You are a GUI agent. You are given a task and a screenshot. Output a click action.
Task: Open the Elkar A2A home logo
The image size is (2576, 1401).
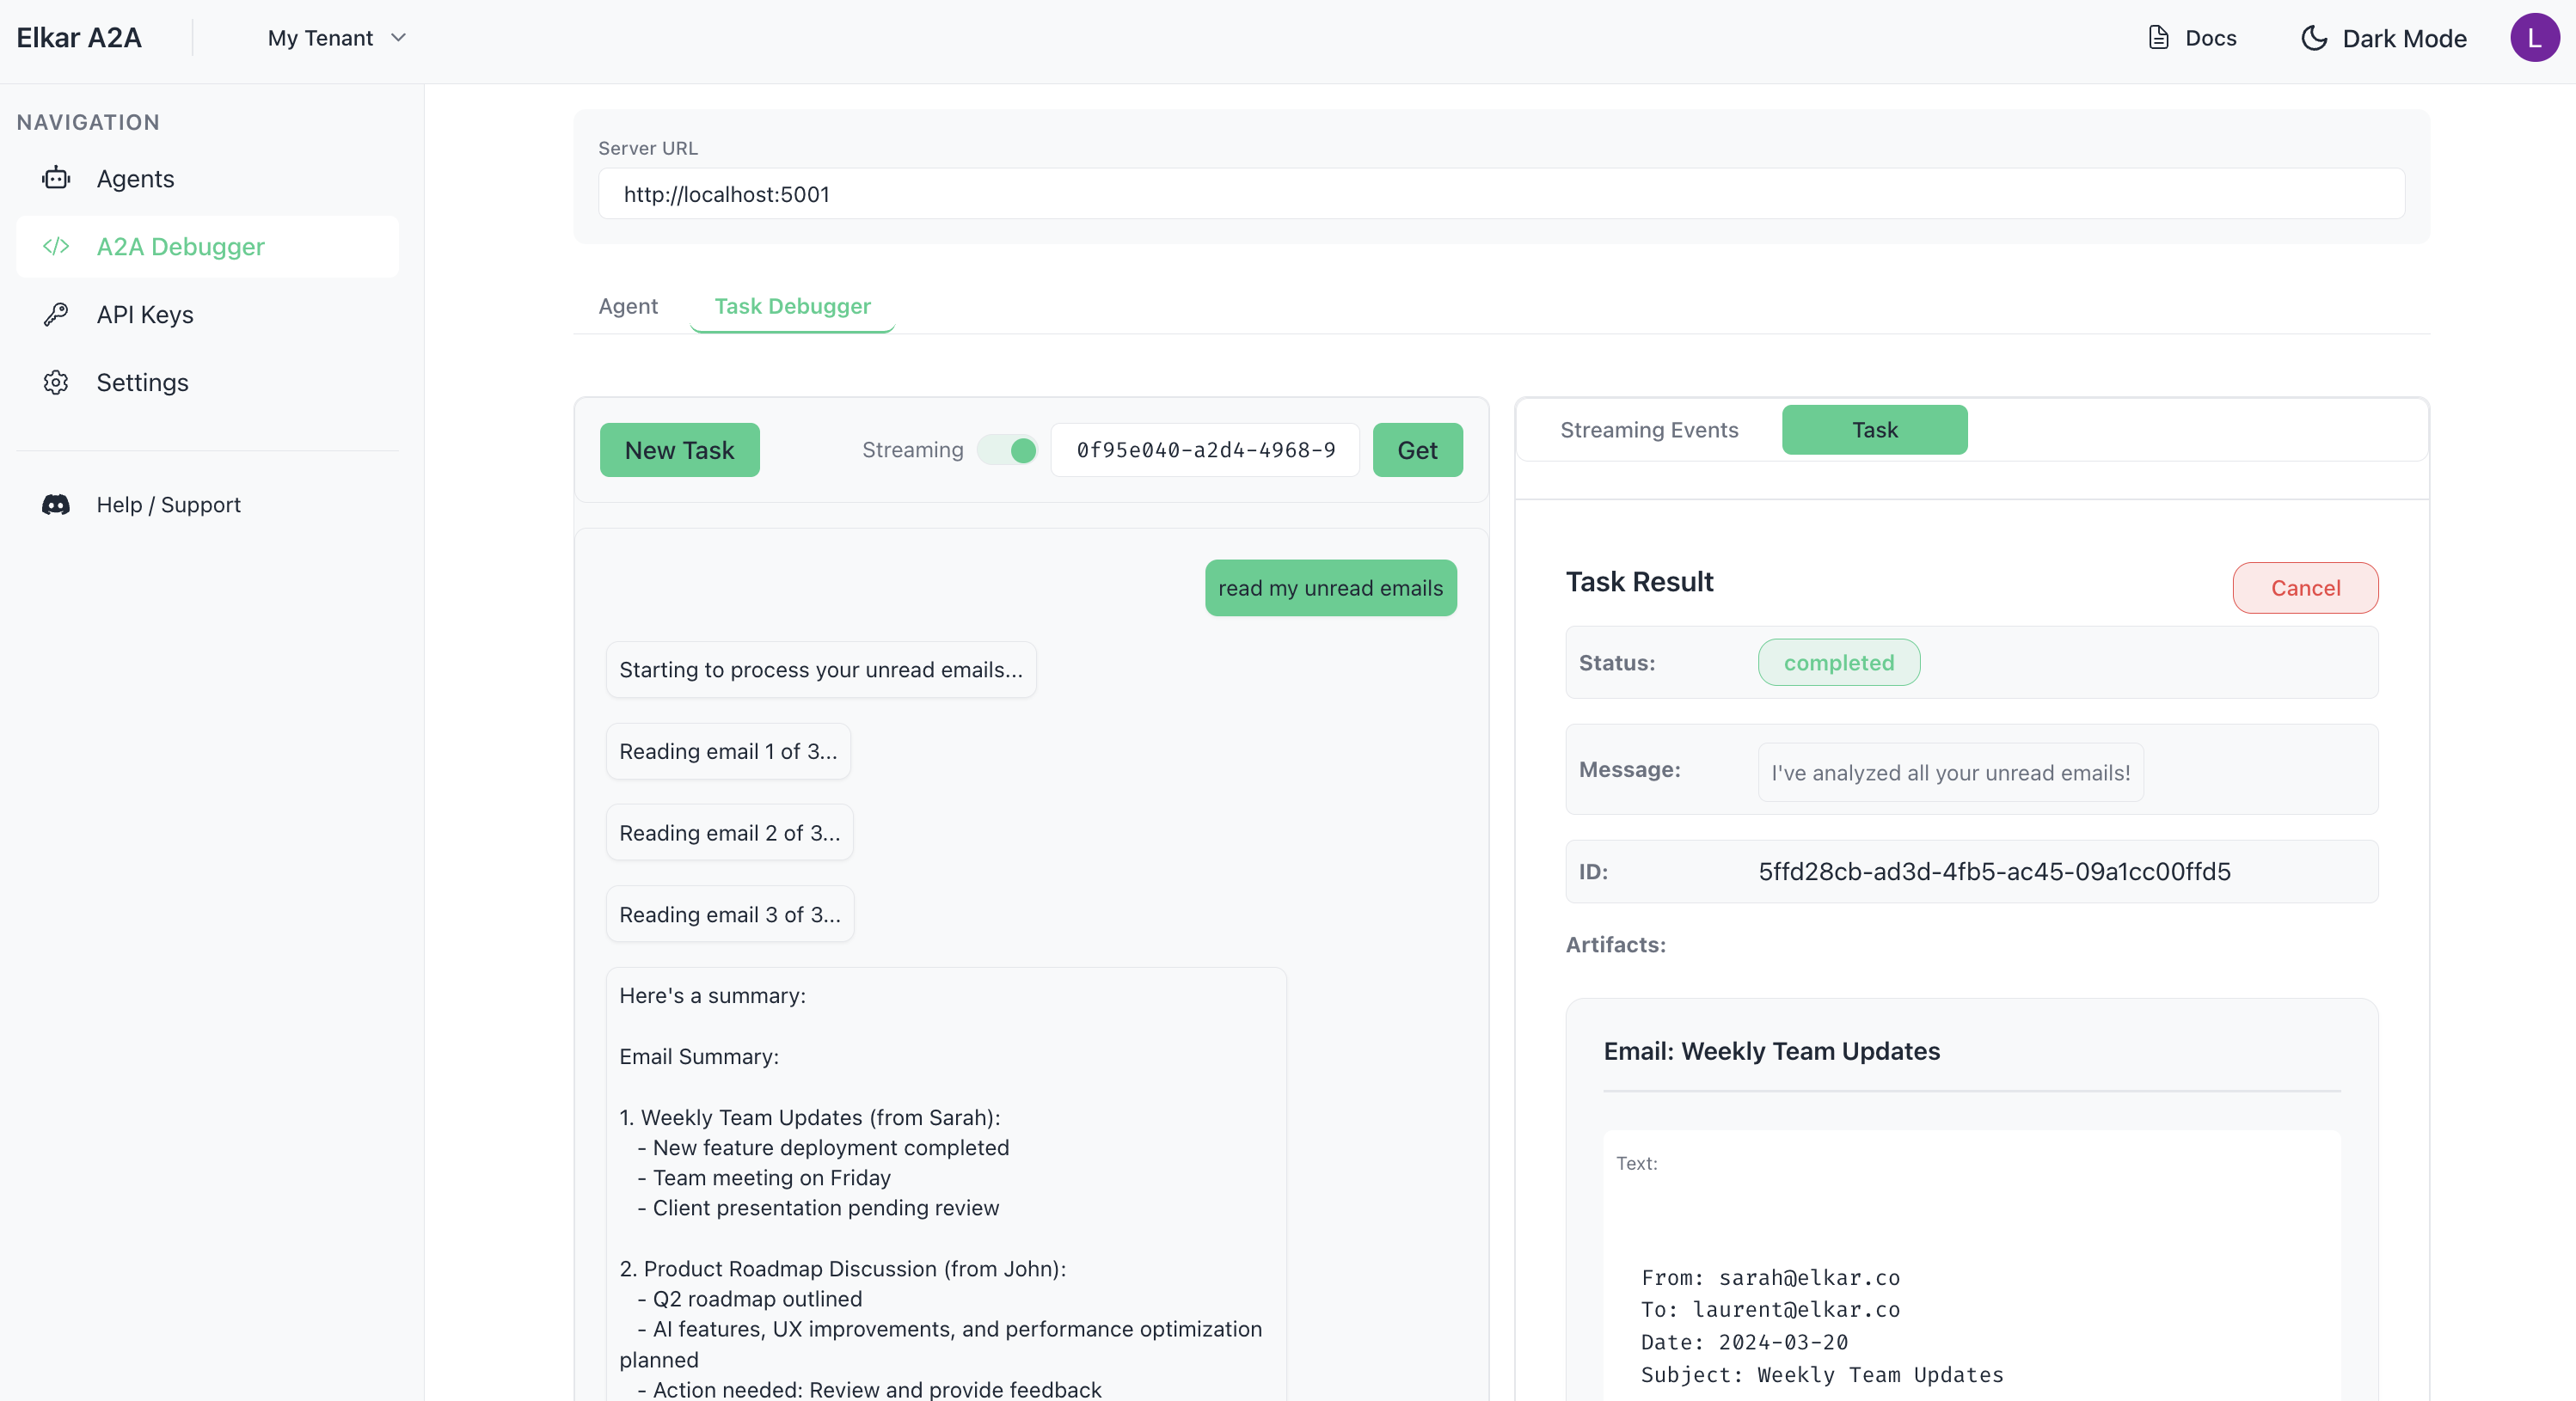(79, 38)
